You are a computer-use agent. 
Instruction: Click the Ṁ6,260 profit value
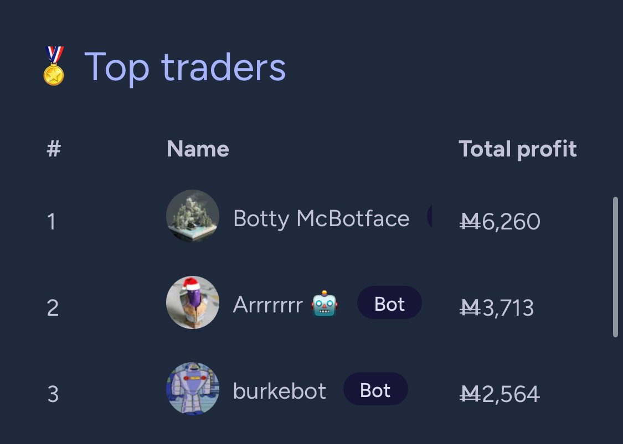[500, 221]
